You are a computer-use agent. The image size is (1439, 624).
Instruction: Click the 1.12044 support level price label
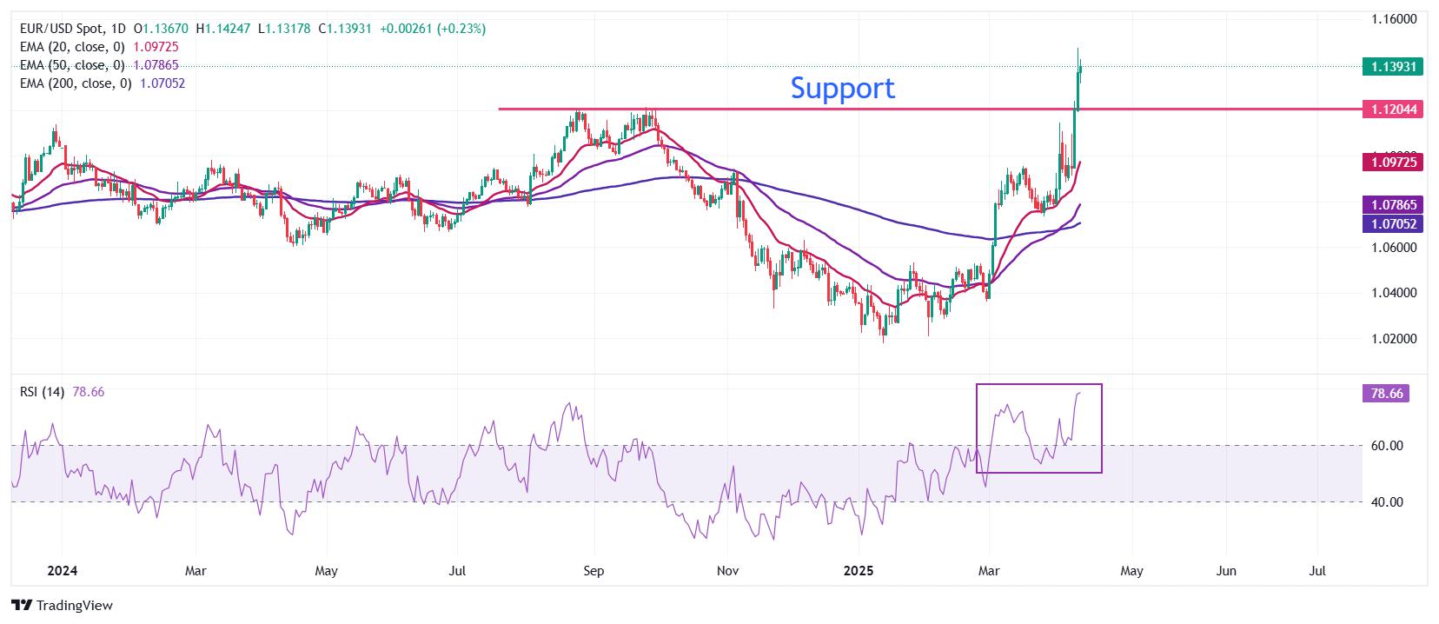tap(1393, 110)
